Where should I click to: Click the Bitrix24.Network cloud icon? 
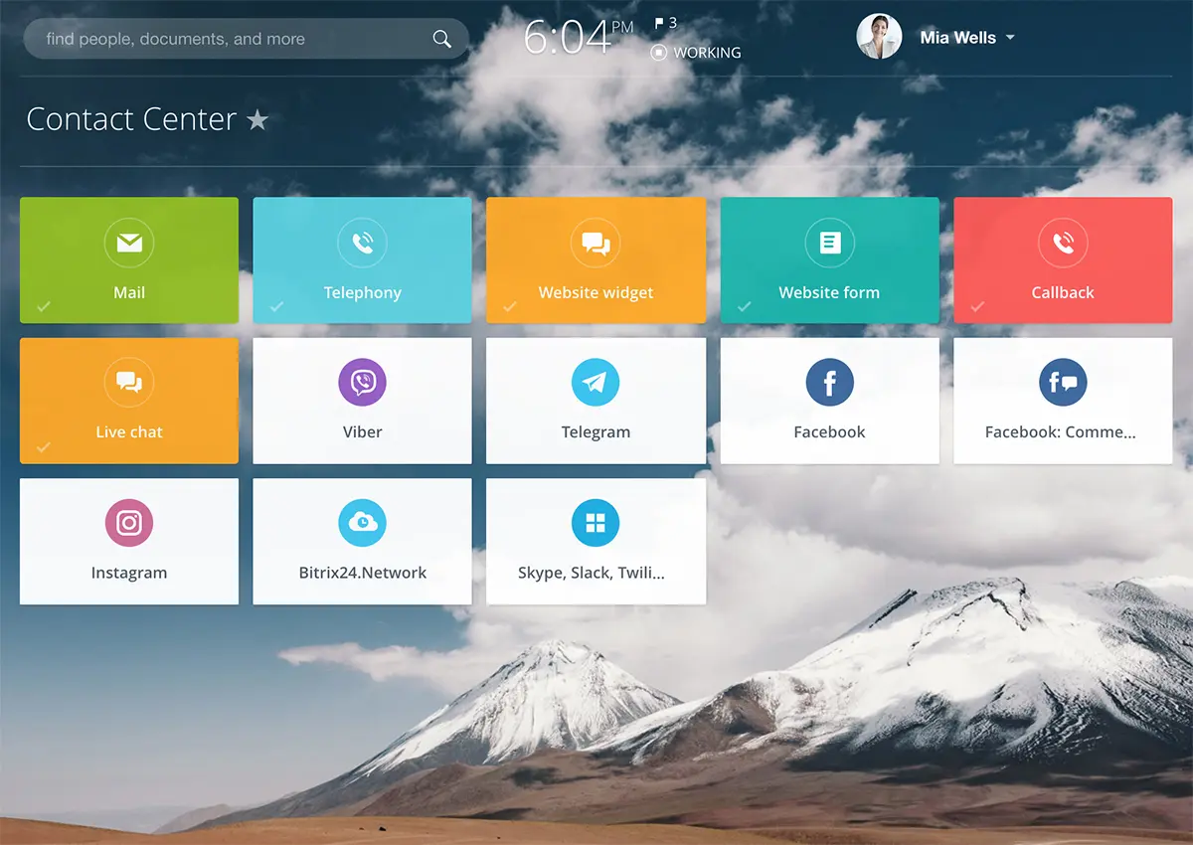click(x=362, y=523)
